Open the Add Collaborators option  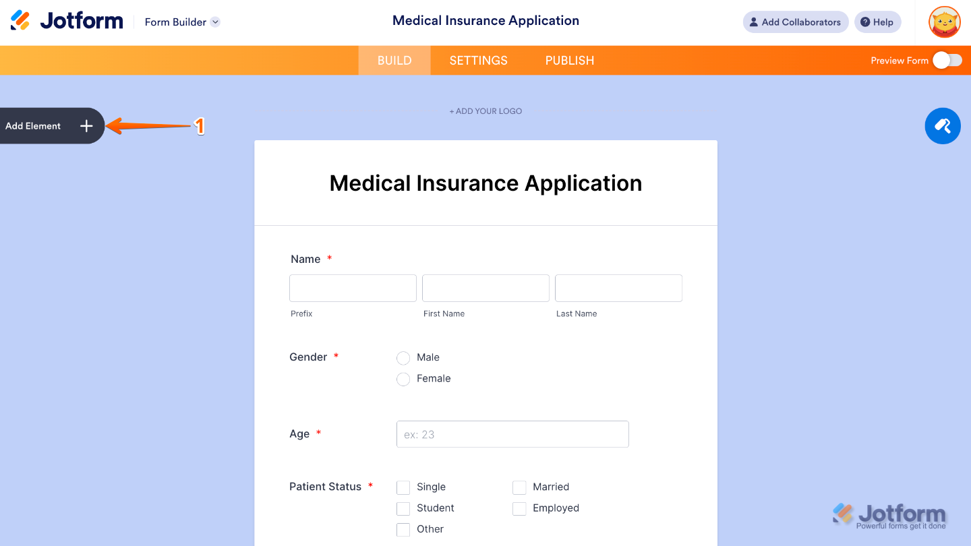[795, 22]
